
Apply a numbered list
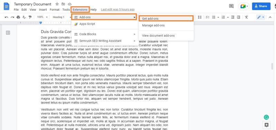(x=223, y=17)
